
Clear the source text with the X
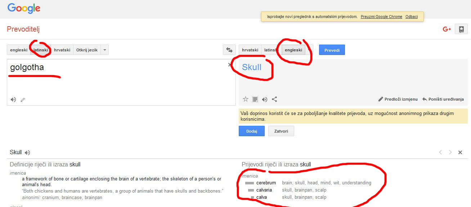pos(230,65)
